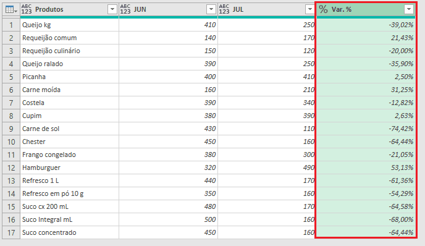Select row number 17

click(11, 232)
